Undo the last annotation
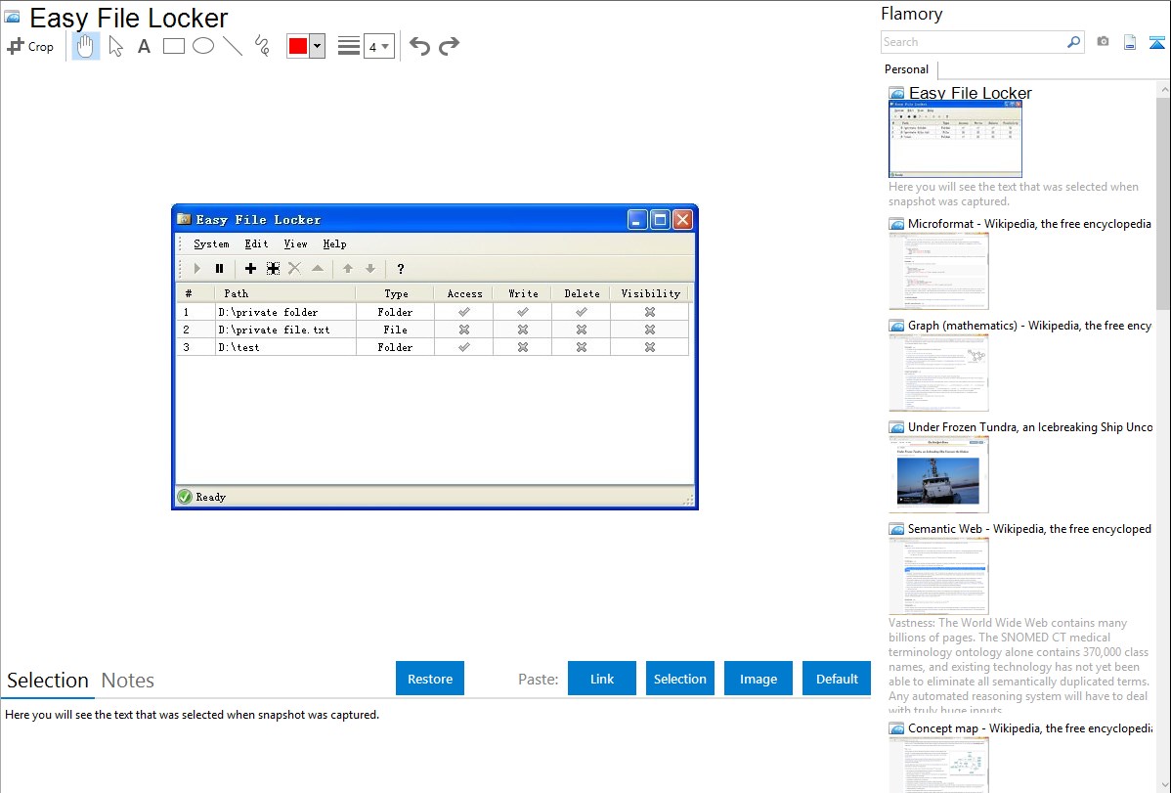The width and height of the screenshot is (1171, 793). (x=419, y=46)
